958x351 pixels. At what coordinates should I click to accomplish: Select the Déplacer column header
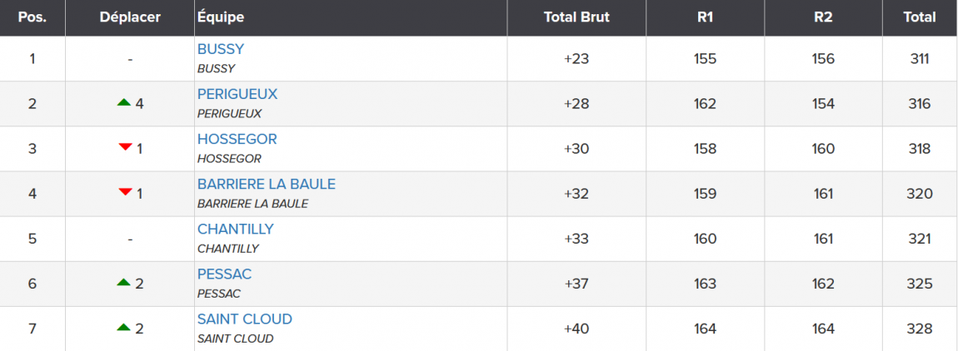tap(130, 17)
